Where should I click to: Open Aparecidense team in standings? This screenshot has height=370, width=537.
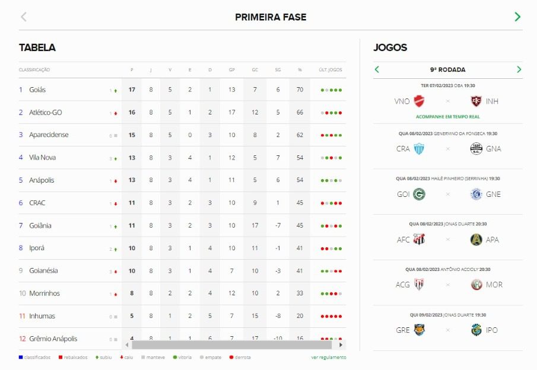pyautogui.click(x=49, y=135)
